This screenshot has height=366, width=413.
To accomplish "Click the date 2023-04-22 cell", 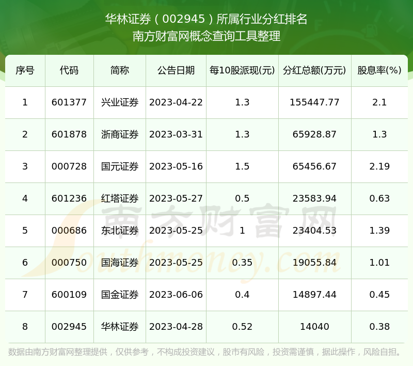I will pyautogui.click(x=176, y=102).
